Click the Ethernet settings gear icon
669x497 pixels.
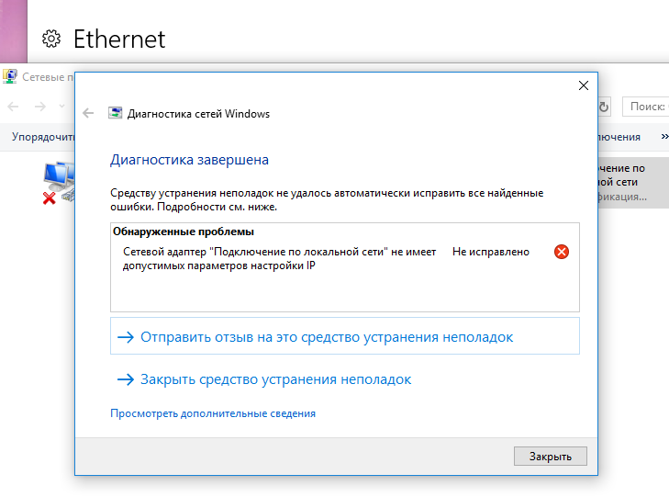pos(51,39)
